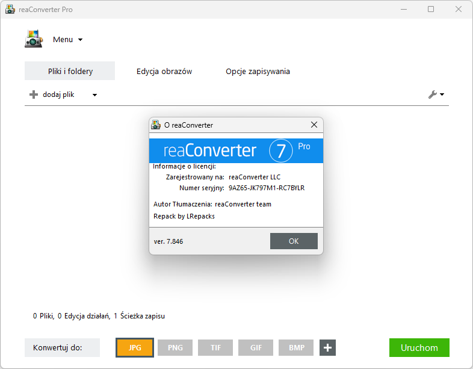
Task: Add another output format with plus button
Action: click(x=327, y=347)
